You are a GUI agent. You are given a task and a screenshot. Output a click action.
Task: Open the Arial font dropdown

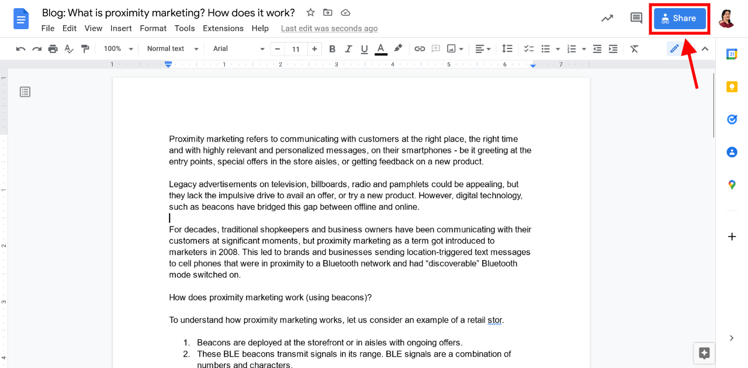238,49
